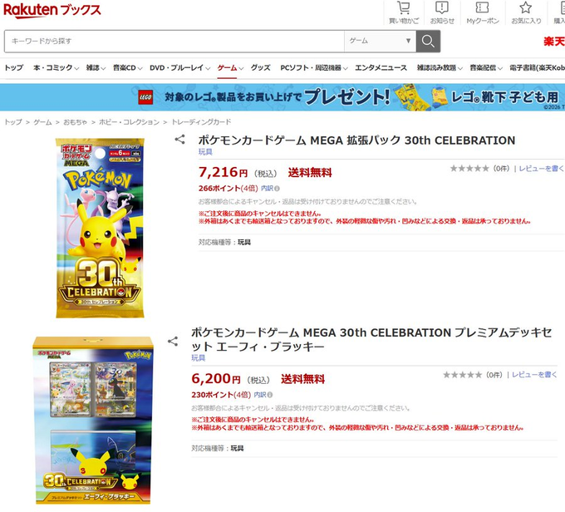Focus the キーワードから探す search field

click(x=174, y=41)
